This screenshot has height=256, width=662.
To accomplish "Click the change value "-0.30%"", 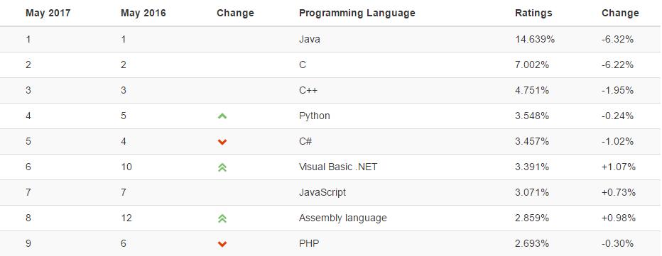I will (618, 243).
